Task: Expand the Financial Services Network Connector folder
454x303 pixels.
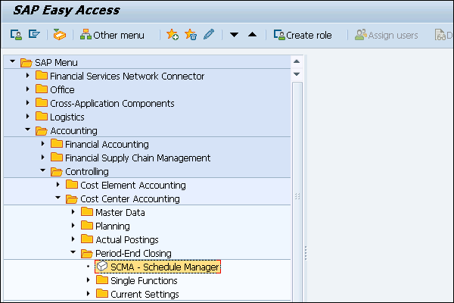Action: pyautogui.click(x=29, y=76)
